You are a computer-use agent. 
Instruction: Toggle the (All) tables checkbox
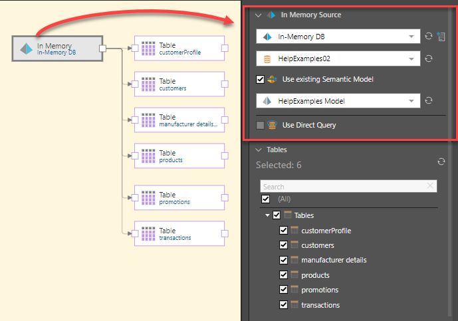pos(266,199)
